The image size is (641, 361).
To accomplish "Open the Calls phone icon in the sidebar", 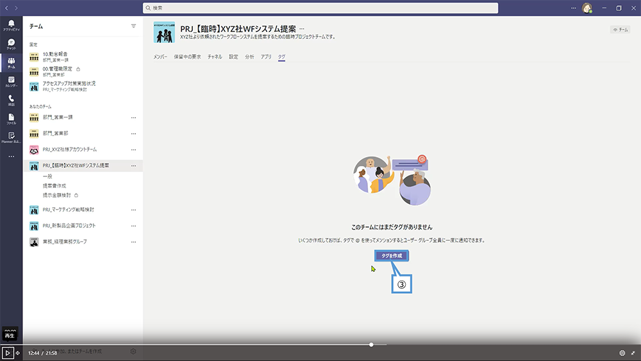I will (x=11, y=101).
